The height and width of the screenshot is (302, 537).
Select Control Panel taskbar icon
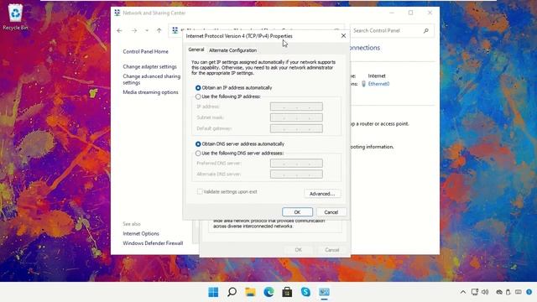[x=324, y=292]
